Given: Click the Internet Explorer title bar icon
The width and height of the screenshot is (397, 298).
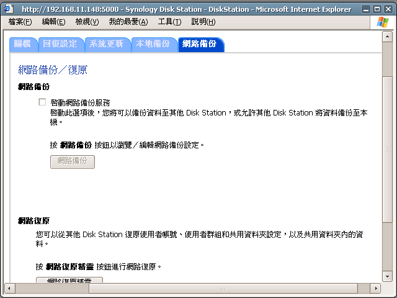Looking at the screenshot, I should click(x=9, y=9).
